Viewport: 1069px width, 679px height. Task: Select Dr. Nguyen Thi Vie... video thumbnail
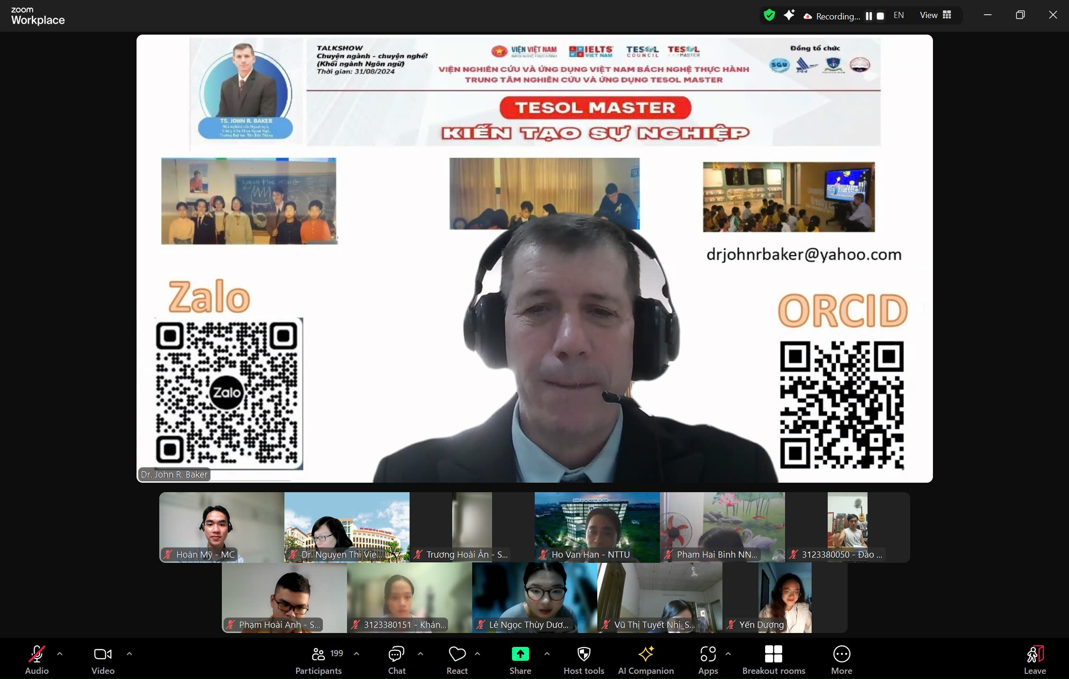(347, 527)
